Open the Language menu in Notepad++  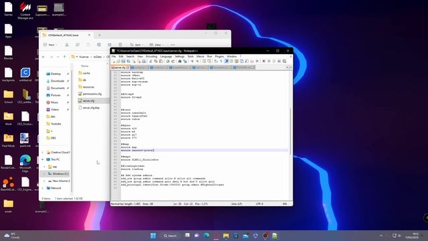pos(166,56)
